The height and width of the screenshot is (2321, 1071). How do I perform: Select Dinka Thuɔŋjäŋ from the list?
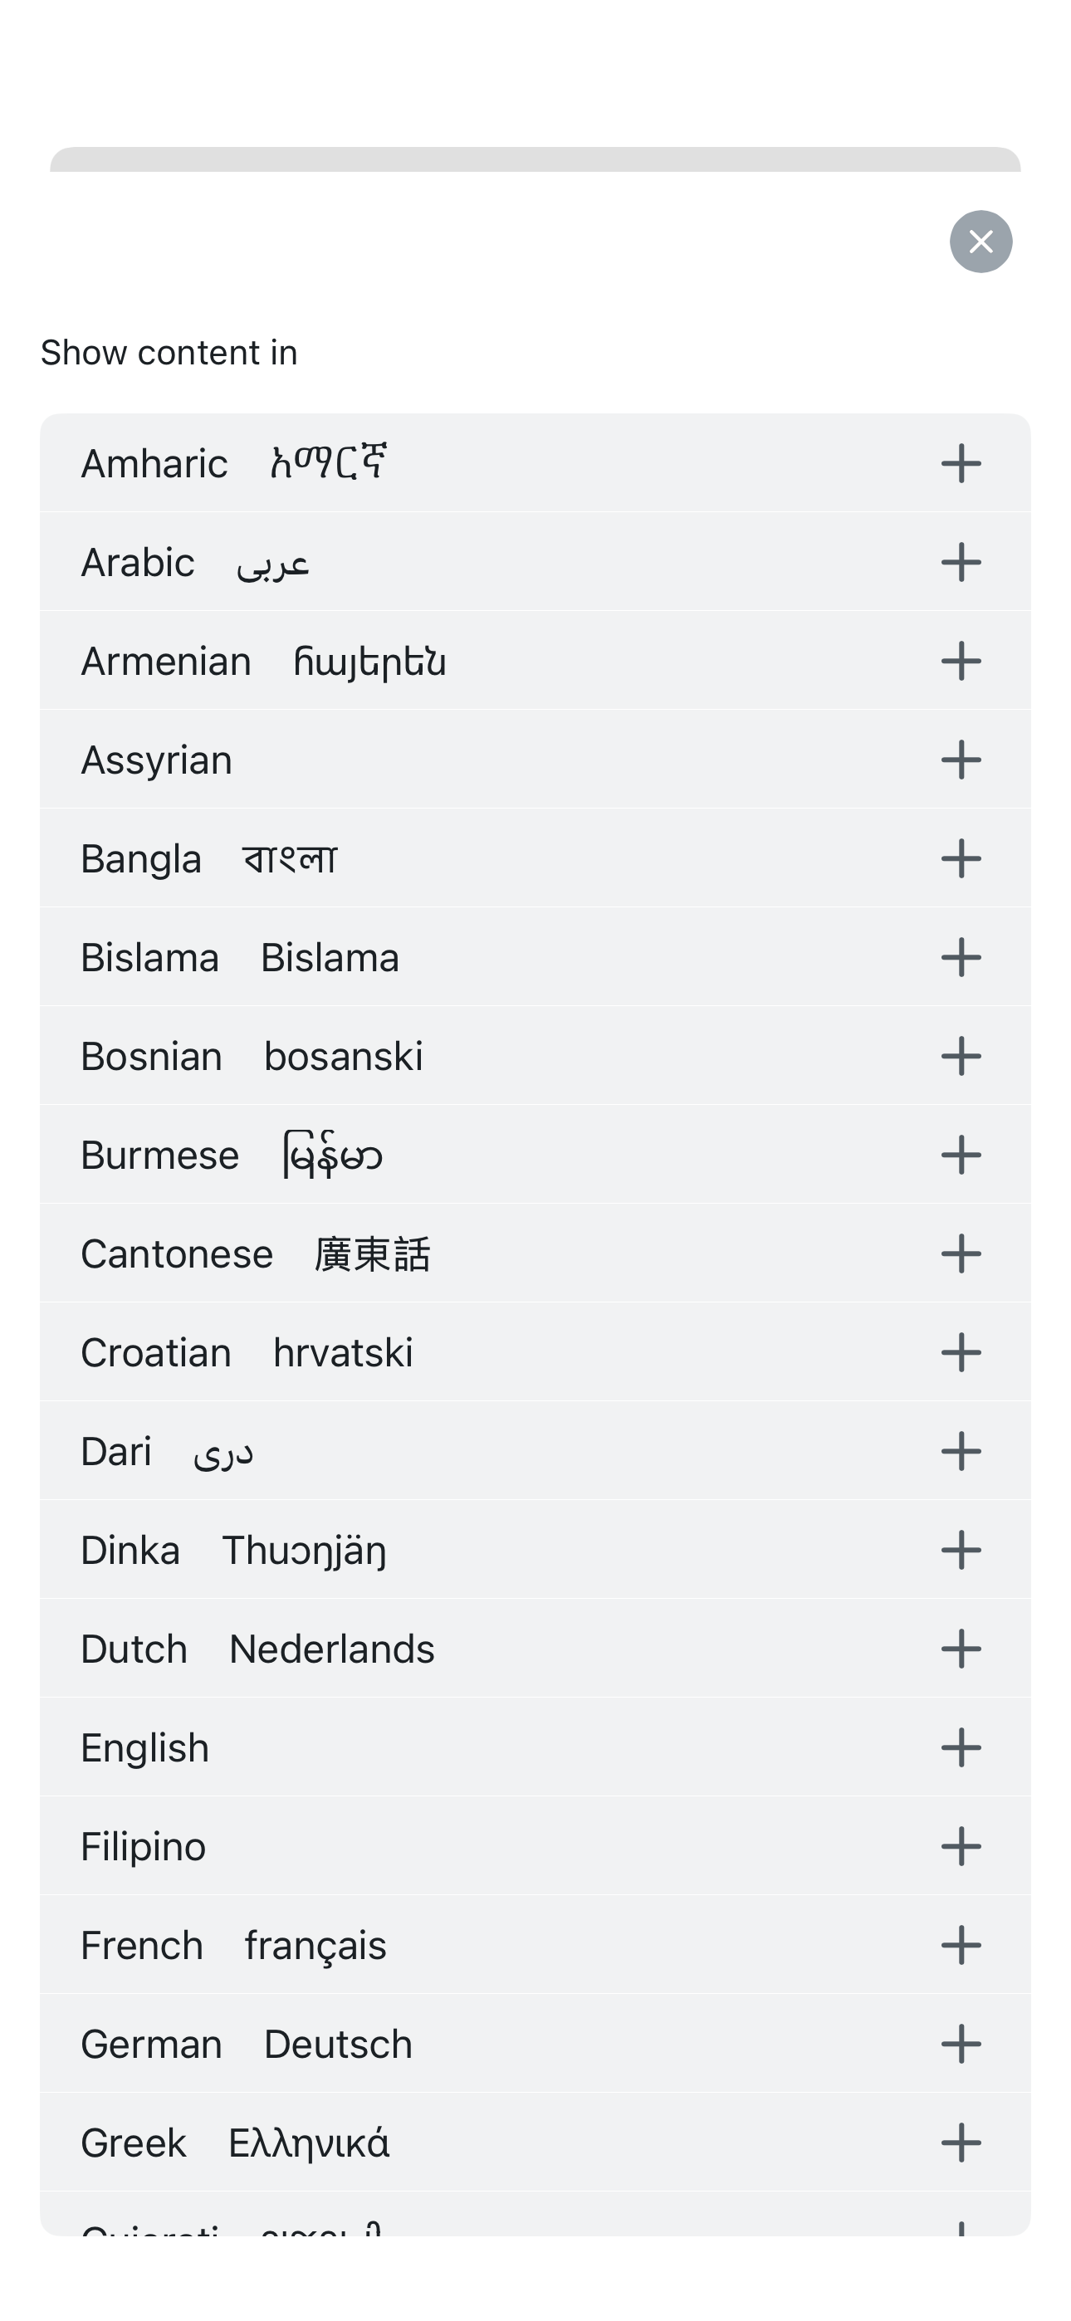233,1551
